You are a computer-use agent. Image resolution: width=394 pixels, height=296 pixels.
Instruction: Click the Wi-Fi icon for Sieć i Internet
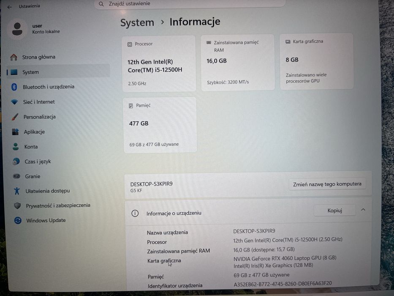15,102
